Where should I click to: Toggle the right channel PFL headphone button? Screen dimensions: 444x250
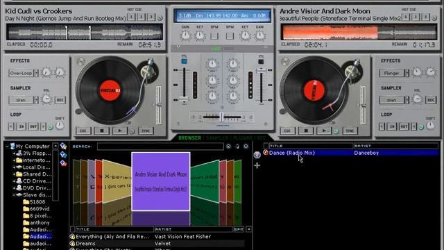pyautogui.click(x=261, y=61)
